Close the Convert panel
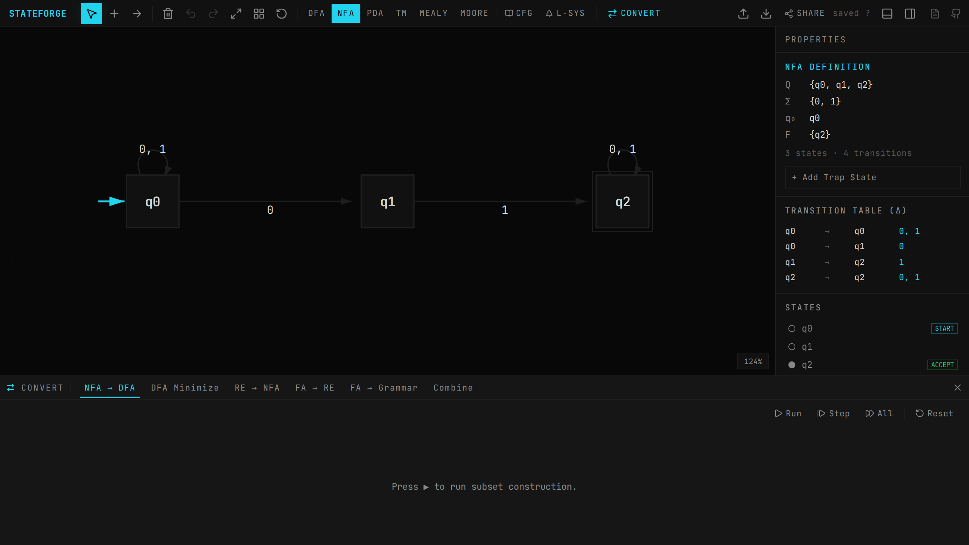Screen dimensions: 969x545 click(x=957, y=388)
